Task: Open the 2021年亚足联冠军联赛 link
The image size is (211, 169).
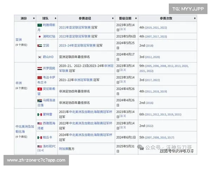Action: pos(75,27)
